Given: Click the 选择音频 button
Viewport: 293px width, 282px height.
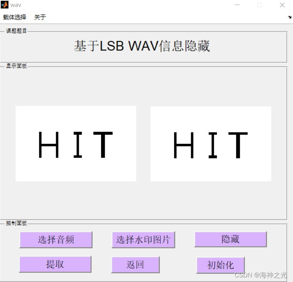Looking at the screenshot, I should click(56, 240).
